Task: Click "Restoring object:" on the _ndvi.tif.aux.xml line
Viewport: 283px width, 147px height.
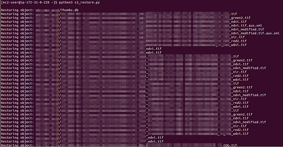Action: pos(17,25)
